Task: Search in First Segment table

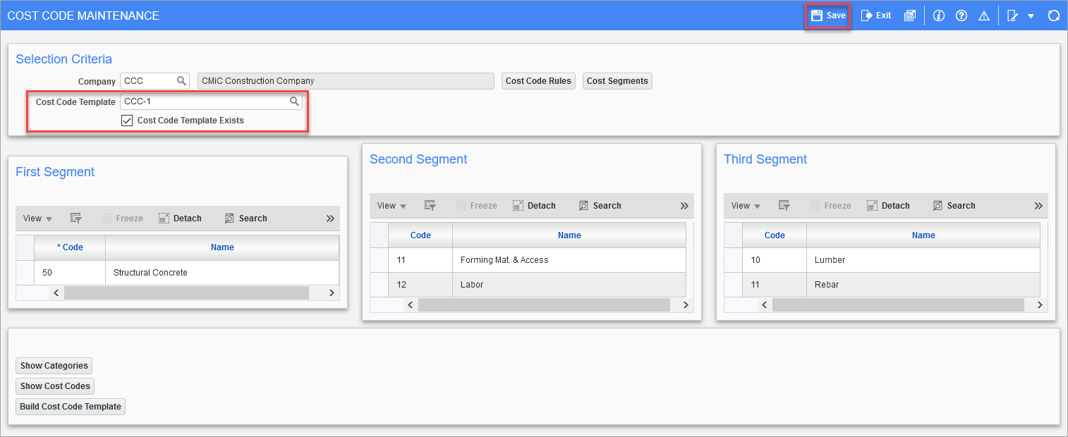Action: 246,218
